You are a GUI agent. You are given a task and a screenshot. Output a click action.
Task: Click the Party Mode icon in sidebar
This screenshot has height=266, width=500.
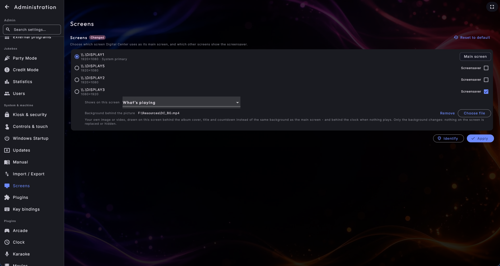[x=7, y=58]
